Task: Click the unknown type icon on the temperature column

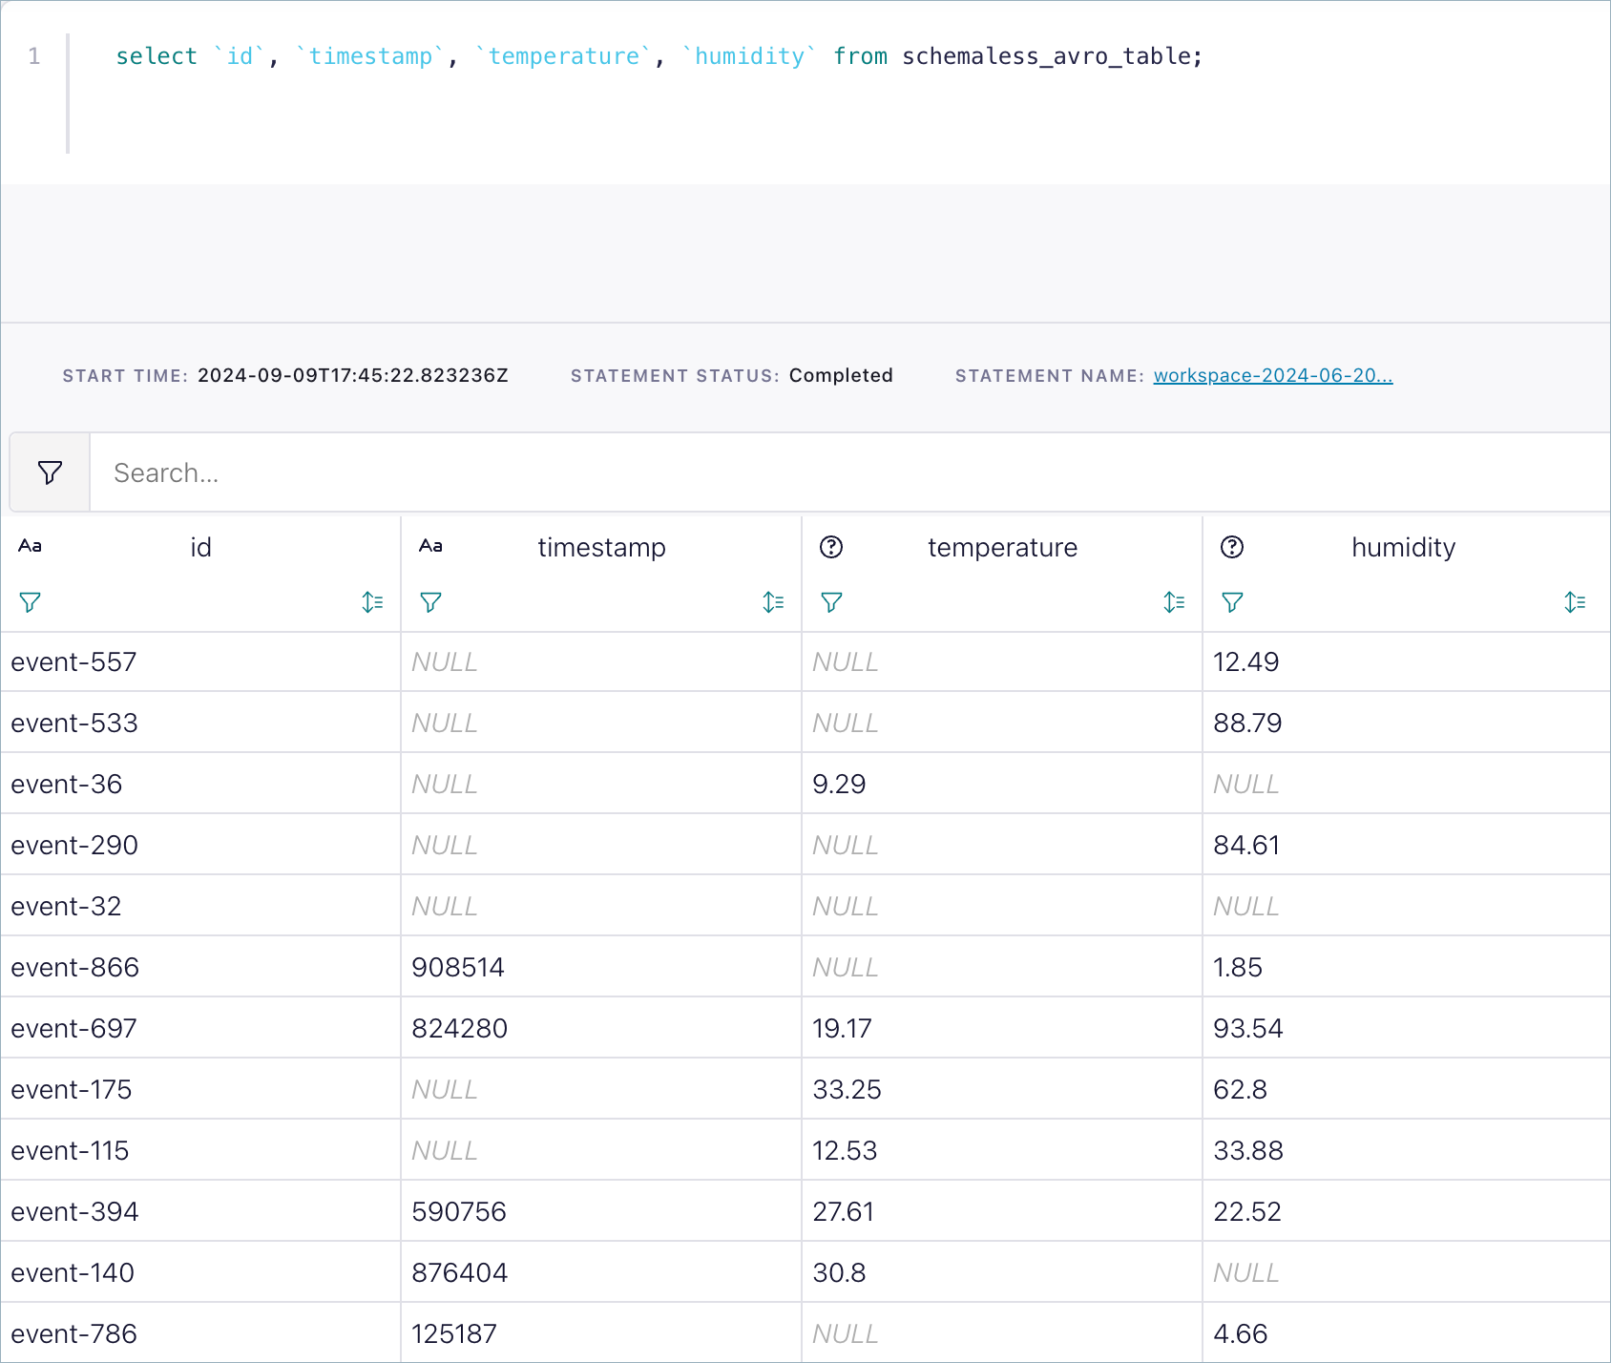Action: [832, 547]
